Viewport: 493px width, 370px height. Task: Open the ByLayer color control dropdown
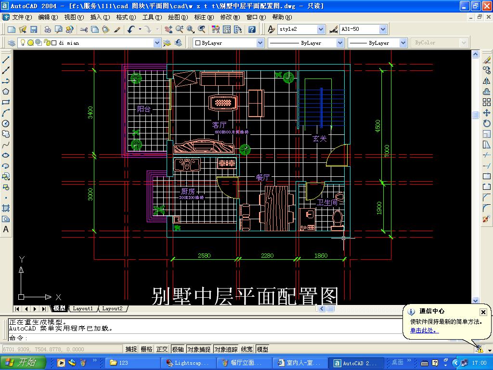click(260, 43)
